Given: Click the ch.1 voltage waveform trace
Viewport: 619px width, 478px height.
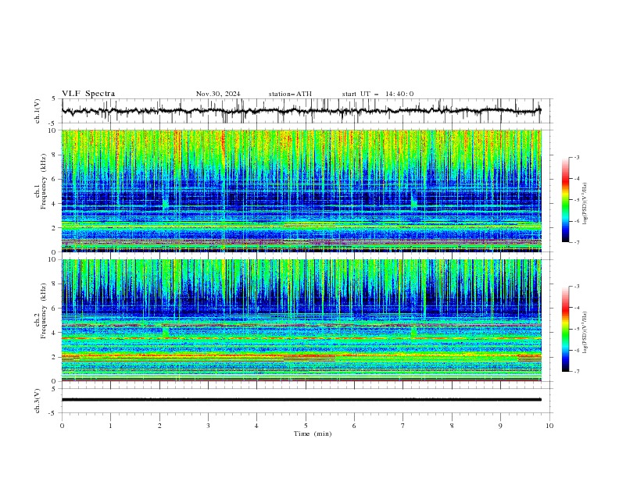Looking at the screenshot, I should click(302, 111).
